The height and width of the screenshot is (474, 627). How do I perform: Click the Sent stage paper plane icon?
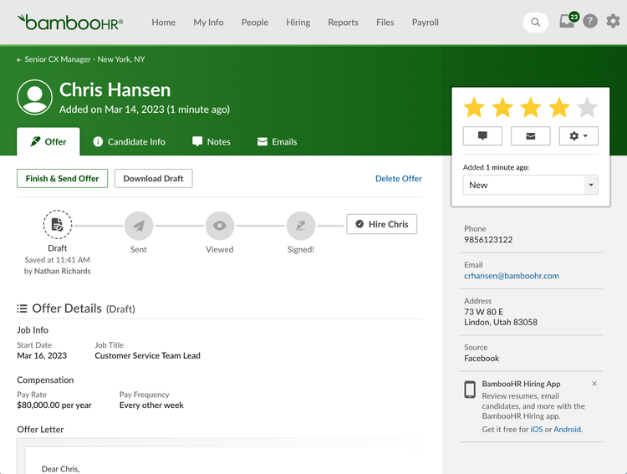[138, 226]
